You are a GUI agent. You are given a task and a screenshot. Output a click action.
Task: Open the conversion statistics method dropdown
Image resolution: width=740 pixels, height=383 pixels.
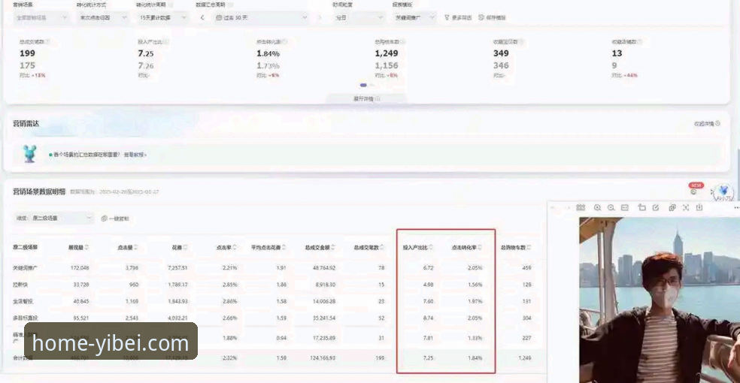102,17
